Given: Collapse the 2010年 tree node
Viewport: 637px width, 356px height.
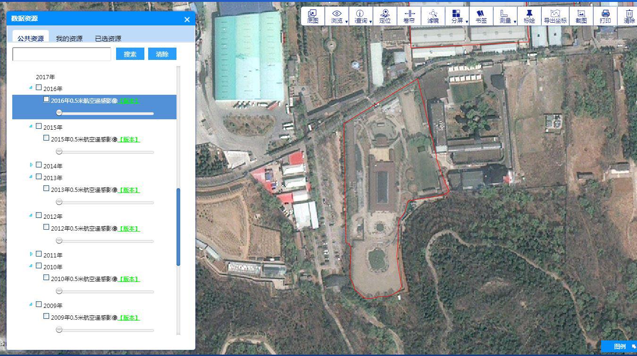Looking at the screenshot, I should [31, 265].
